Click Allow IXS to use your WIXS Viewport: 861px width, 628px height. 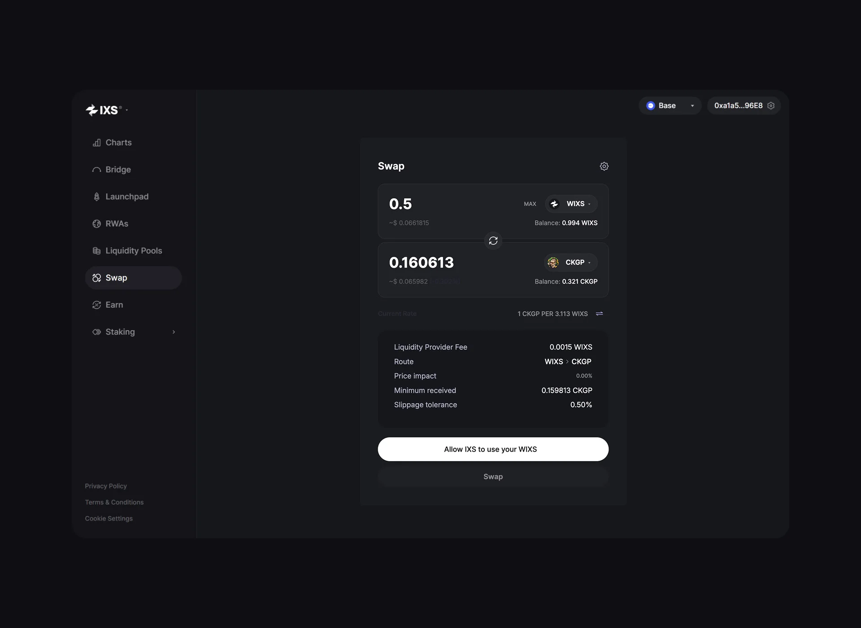(493, 449)
